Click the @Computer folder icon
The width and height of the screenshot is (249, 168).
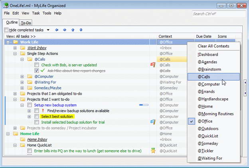coord(30,76)
